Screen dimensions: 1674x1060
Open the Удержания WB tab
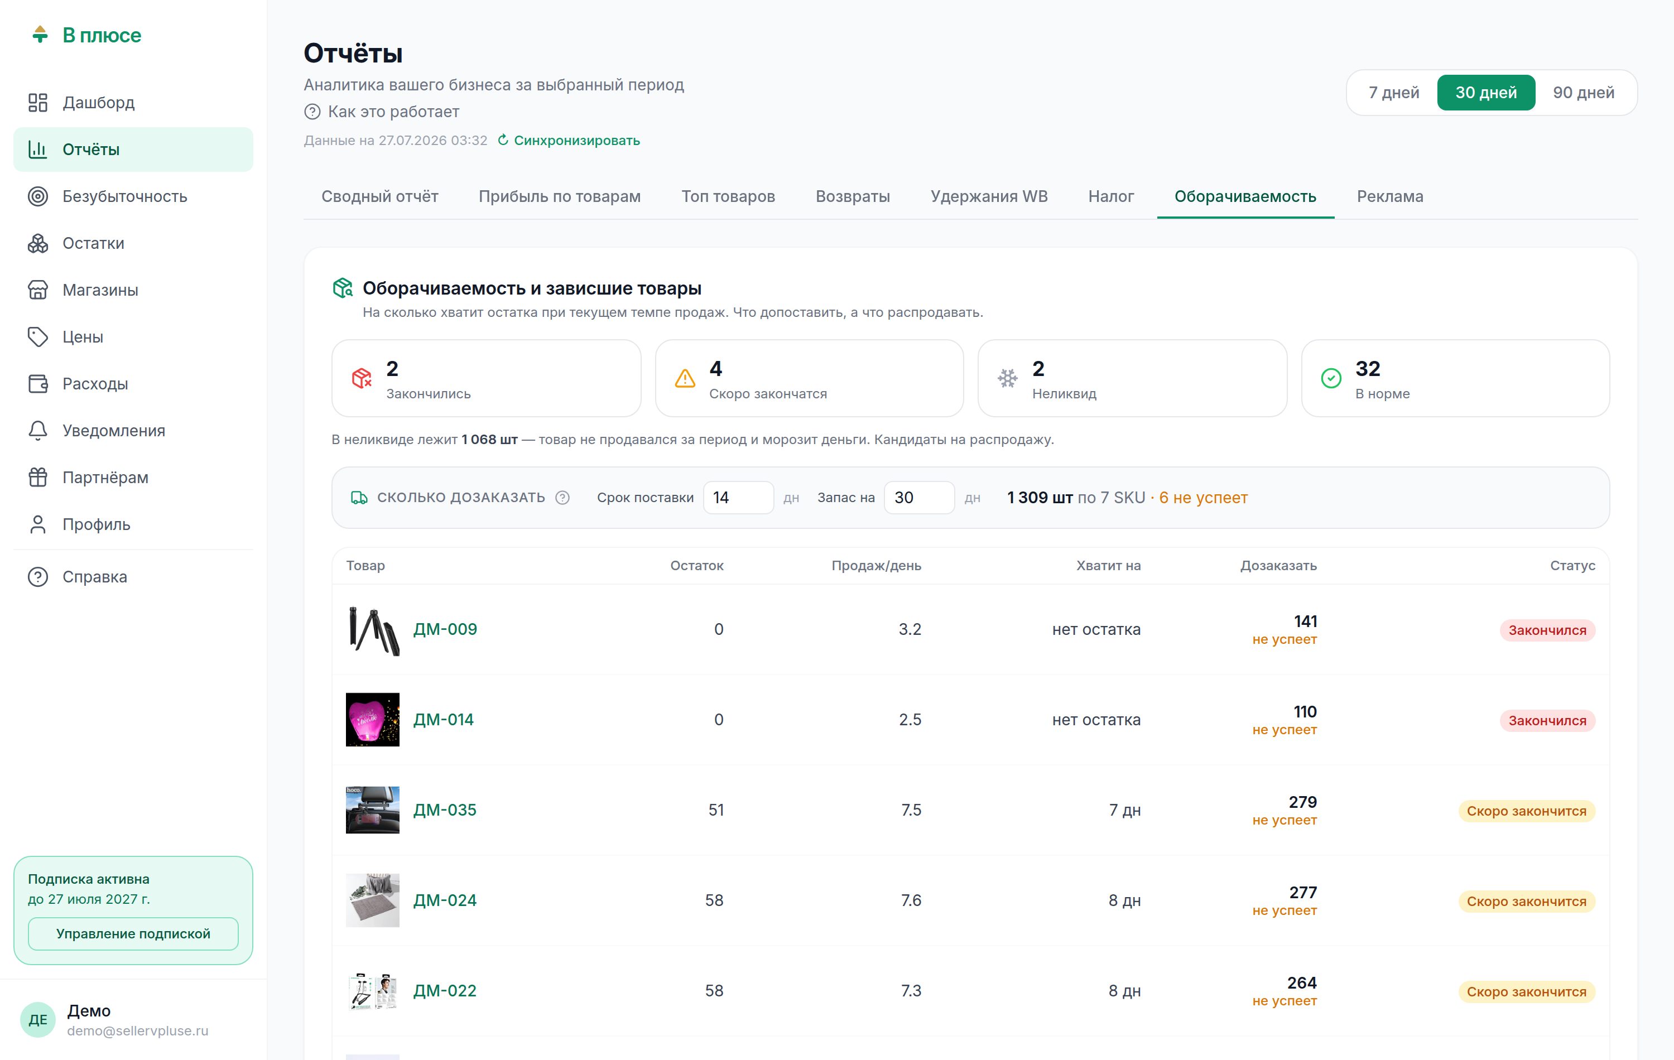pos(989,197)
